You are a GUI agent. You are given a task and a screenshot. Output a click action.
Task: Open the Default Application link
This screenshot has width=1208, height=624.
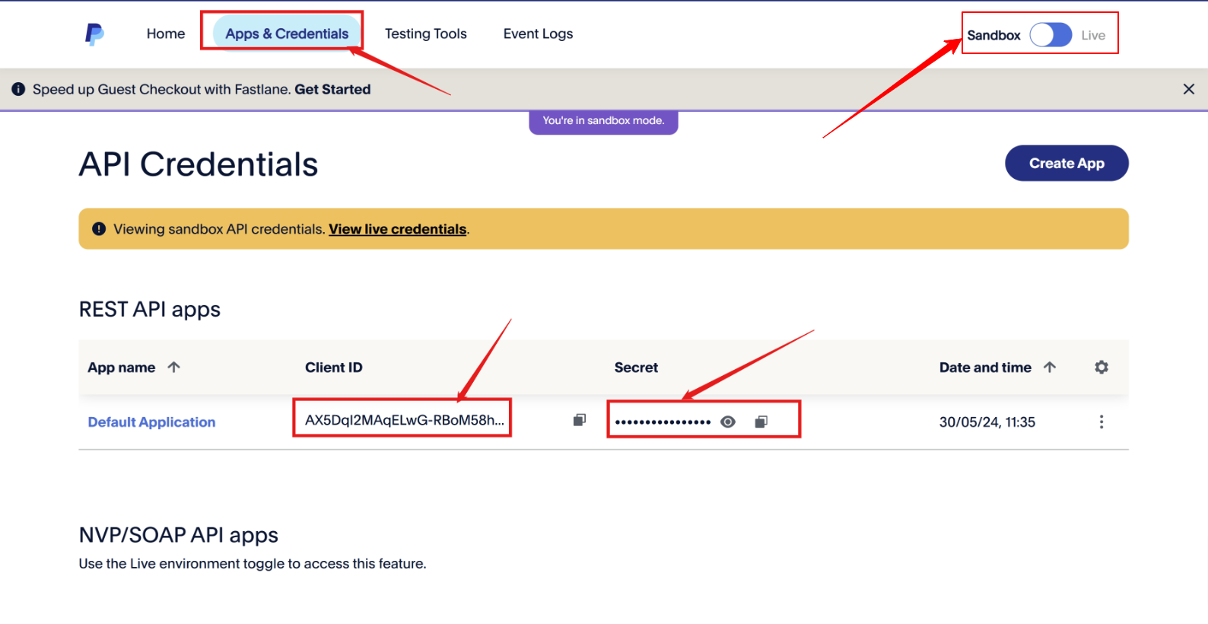click(151, 422)
